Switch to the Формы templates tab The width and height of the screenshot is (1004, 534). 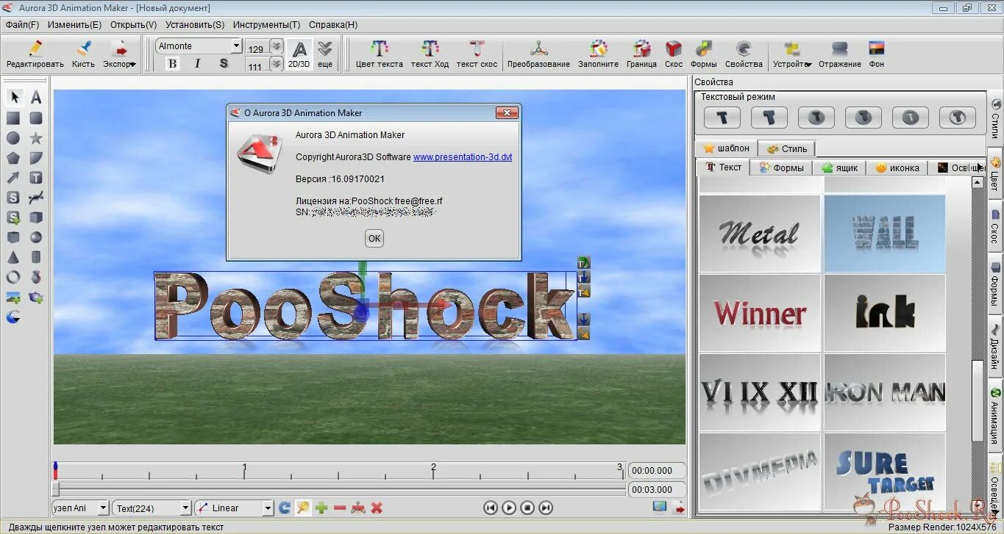point(781,167)
